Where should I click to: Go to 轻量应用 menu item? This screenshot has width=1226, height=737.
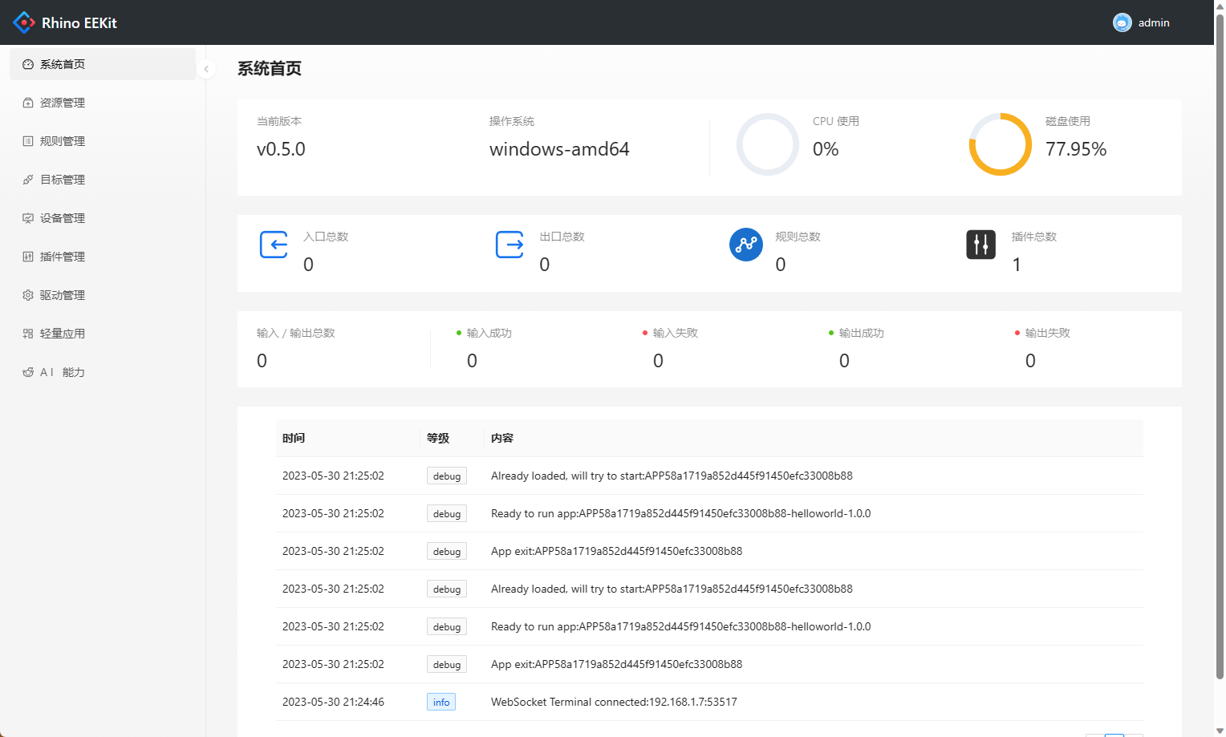tap(103, 334)
